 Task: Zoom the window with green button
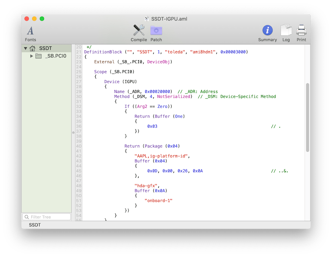[42, 19]
